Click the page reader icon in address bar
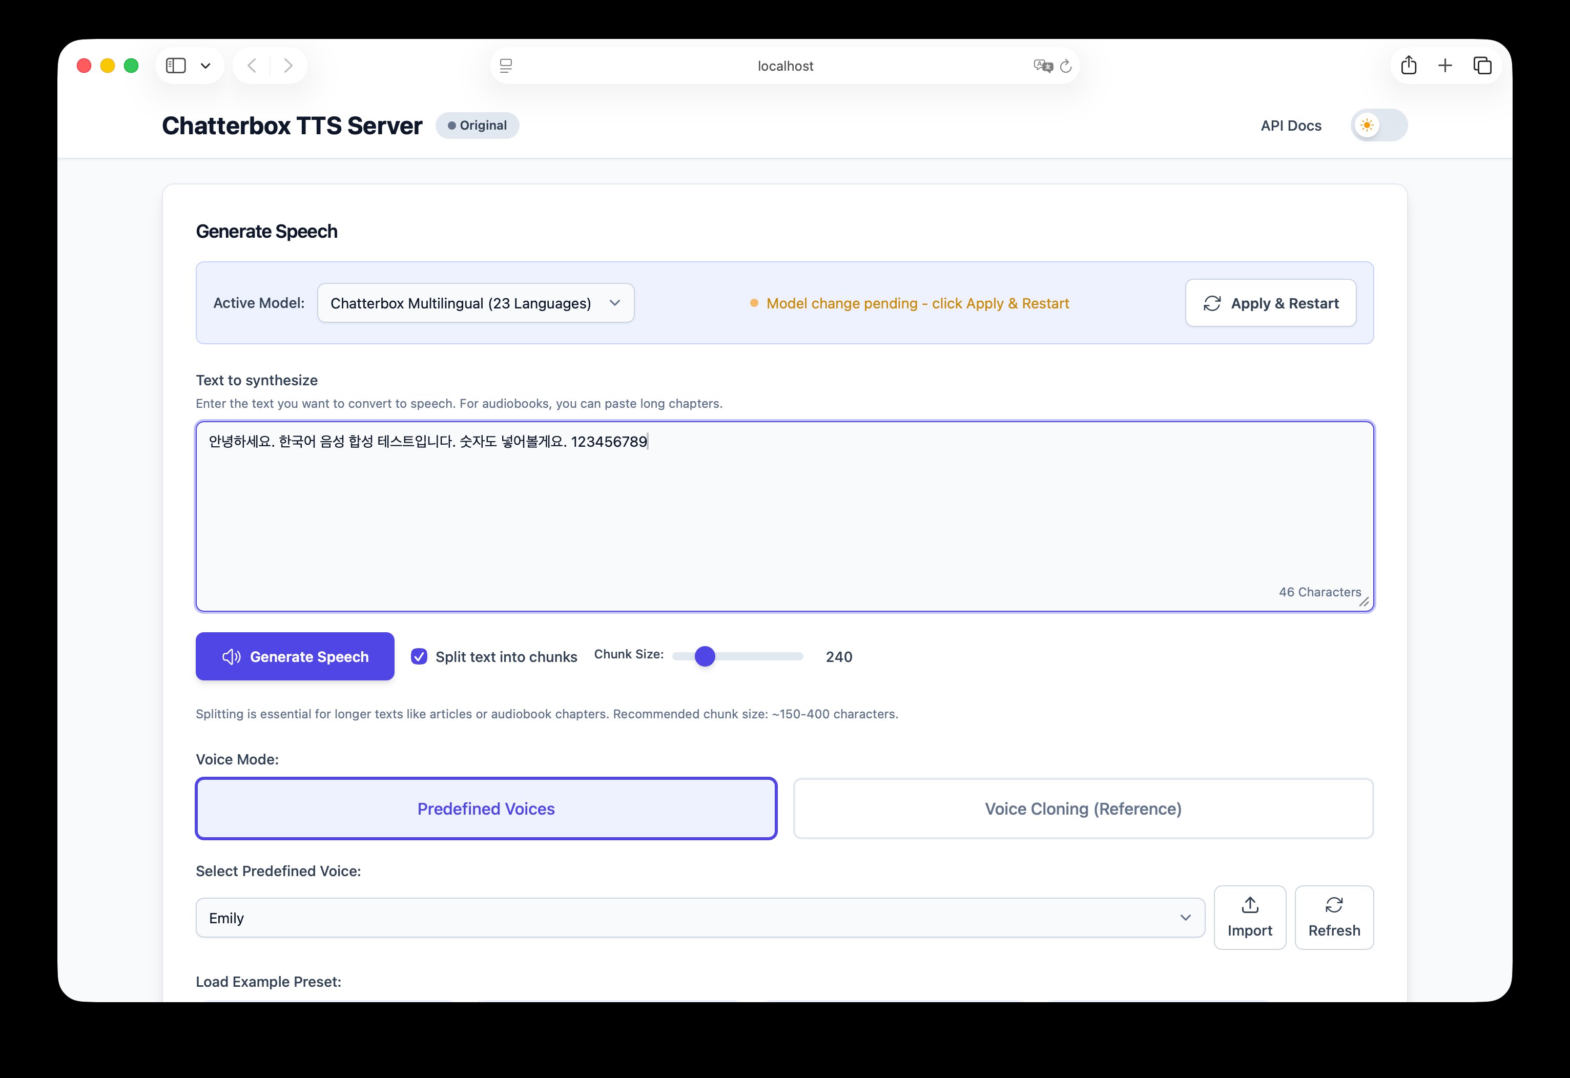 pyautogui.click(x=506, y=66)
